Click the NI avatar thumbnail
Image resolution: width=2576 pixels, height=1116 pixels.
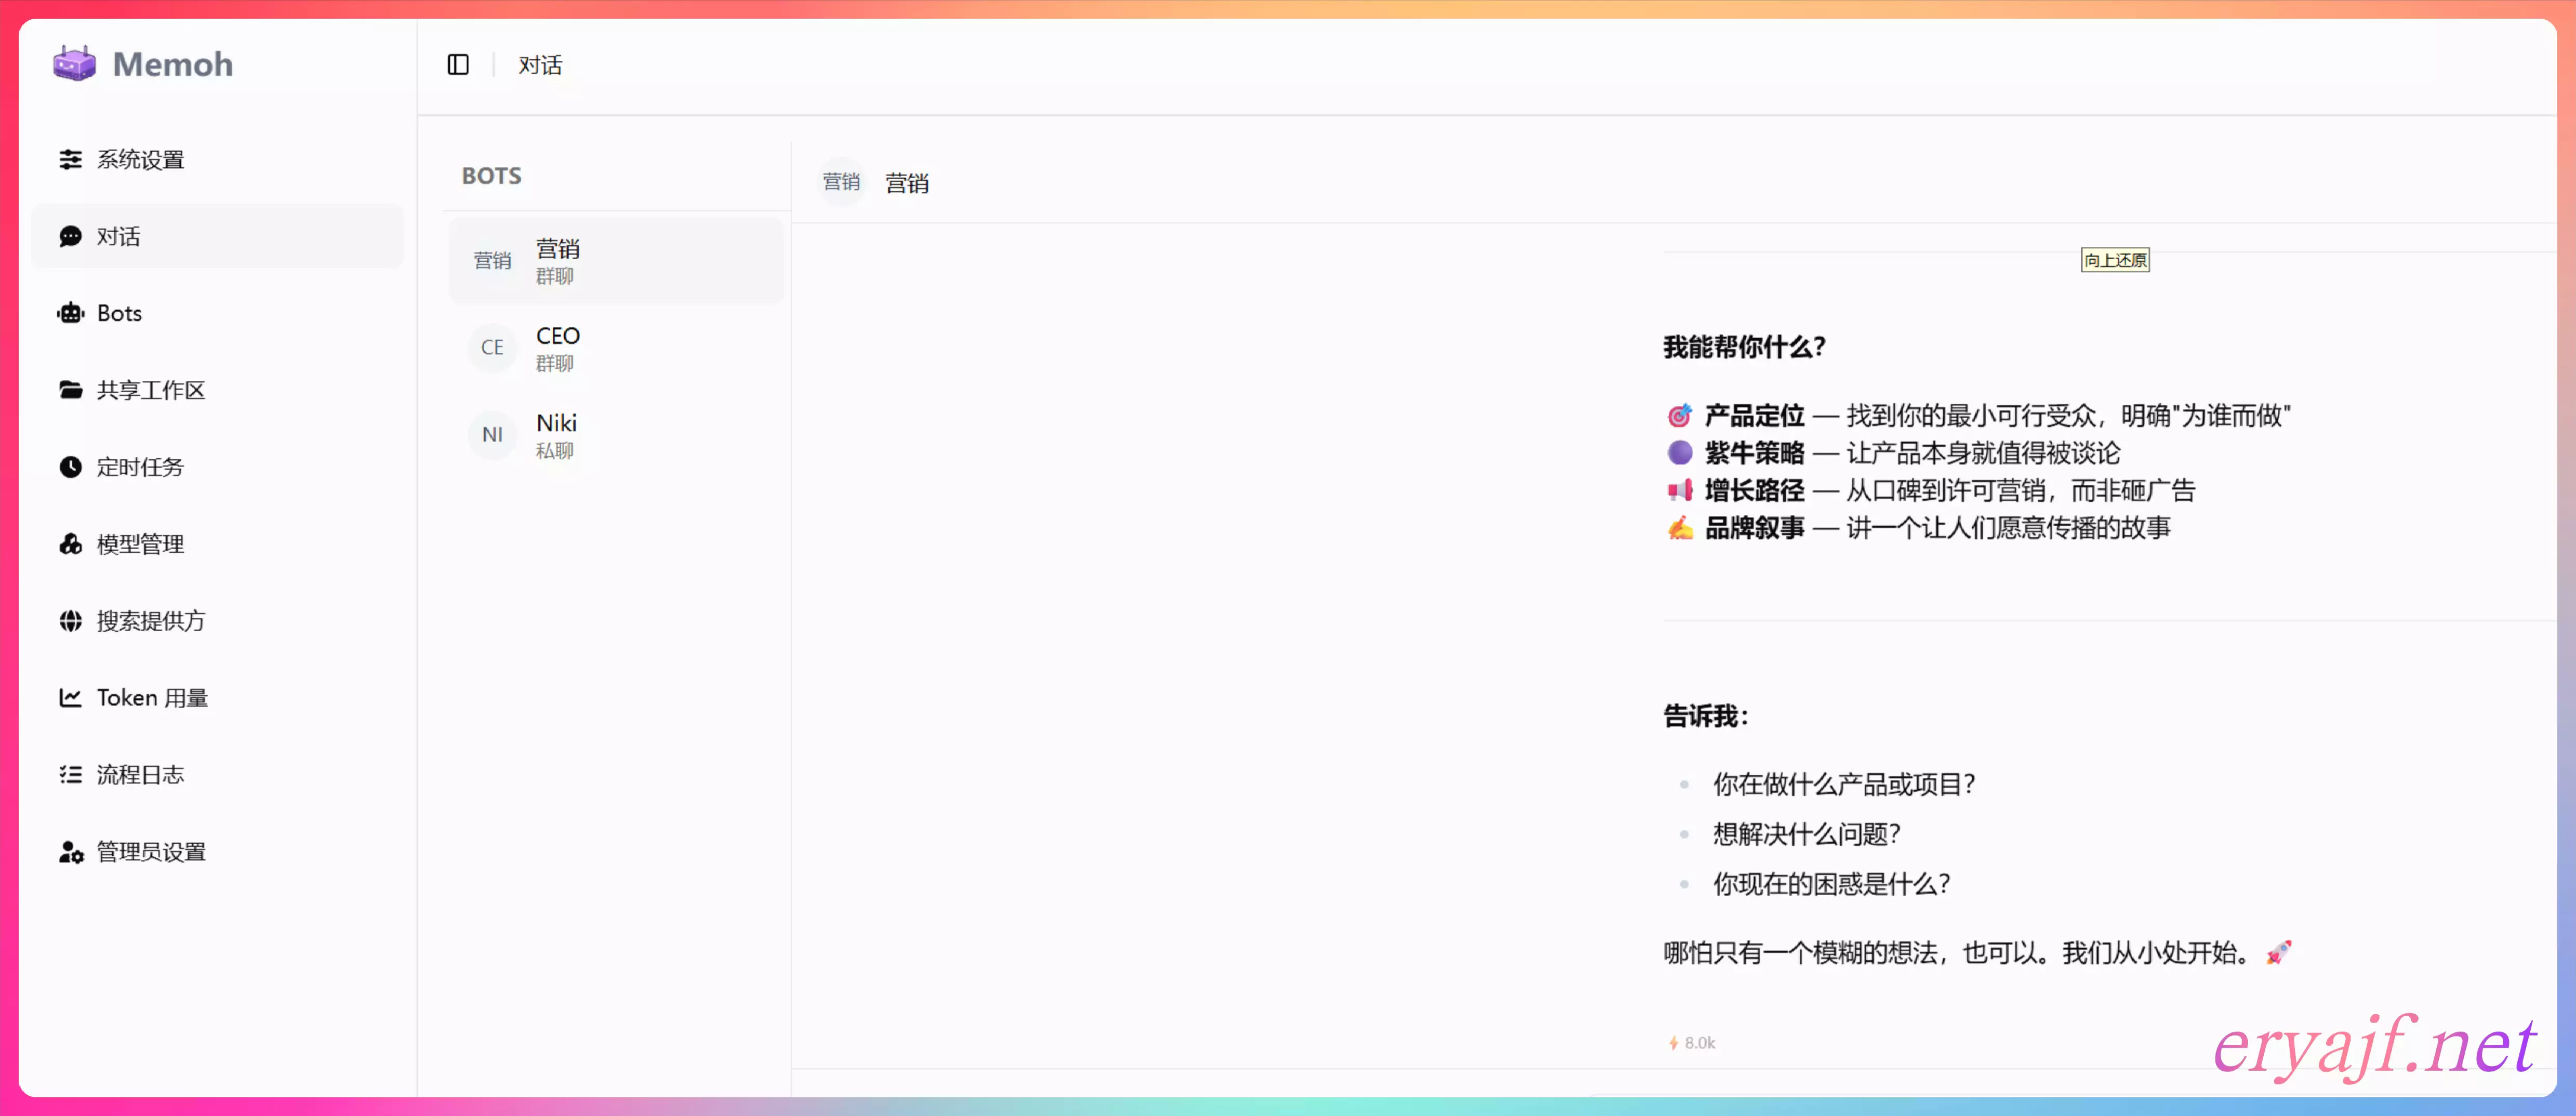point(492,435)
